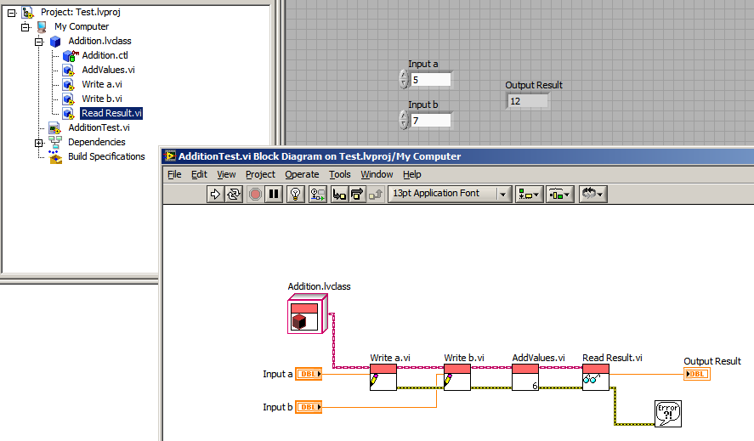This screenshot has height=441, width=754.
Task: Click the Step Over button
Action: [x=357, y=195]
